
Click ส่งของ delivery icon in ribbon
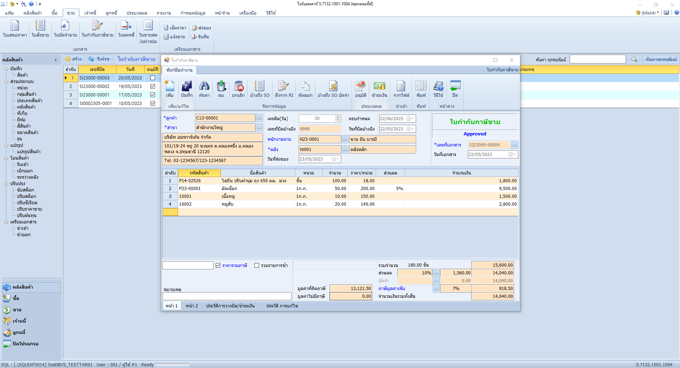tap(201, 28)
